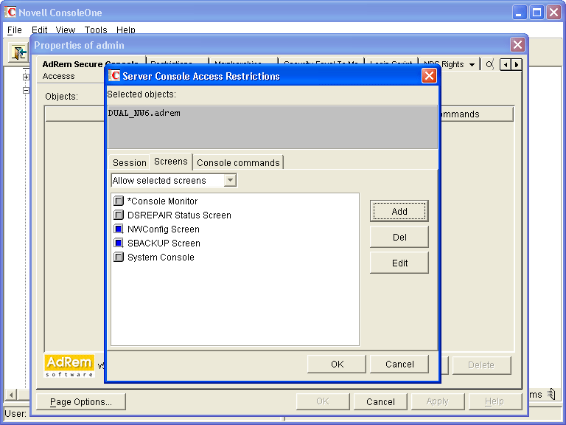Click the grayed OK in Properties window
The height and width of the screenshot is (425, 566).
coord(323,401)
